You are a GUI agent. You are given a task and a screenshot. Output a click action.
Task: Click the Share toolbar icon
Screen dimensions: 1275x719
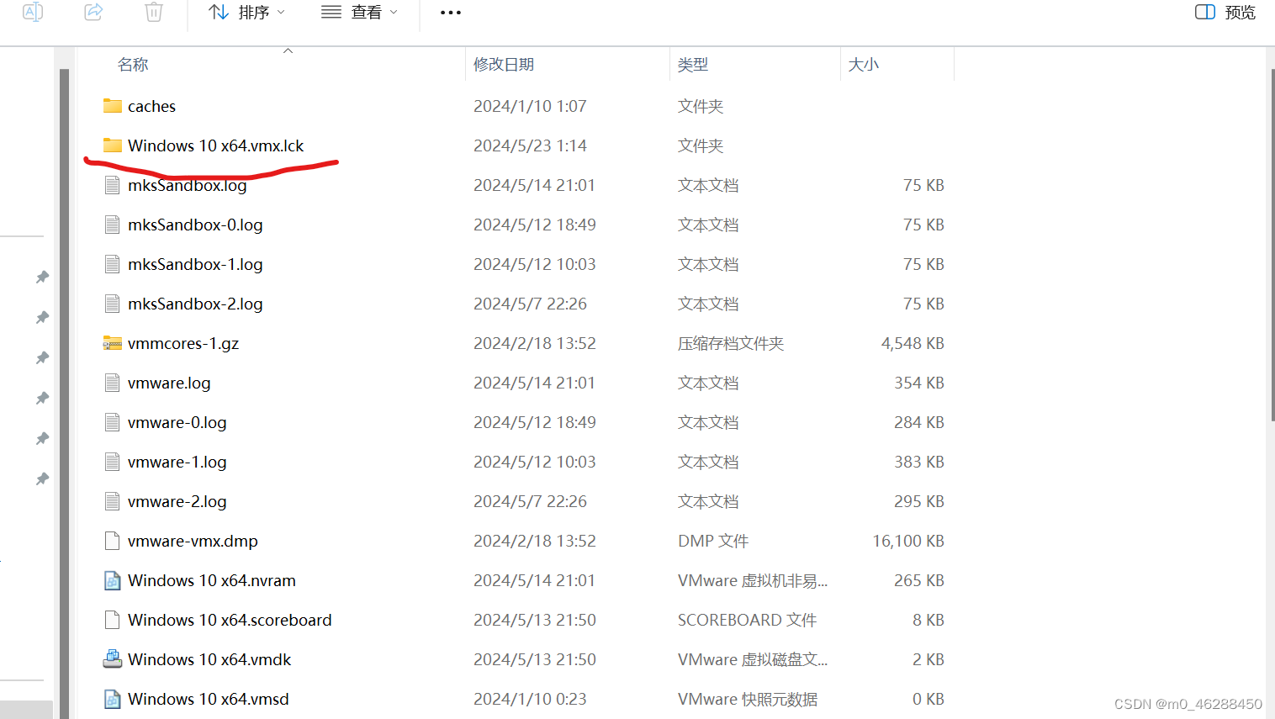click(x=93, y=12)
